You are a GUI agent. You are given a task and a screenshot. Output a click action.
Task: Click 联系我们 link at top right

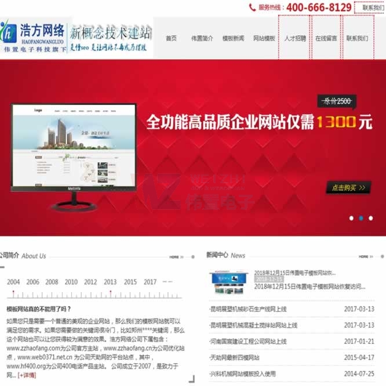tap(373, 8)
